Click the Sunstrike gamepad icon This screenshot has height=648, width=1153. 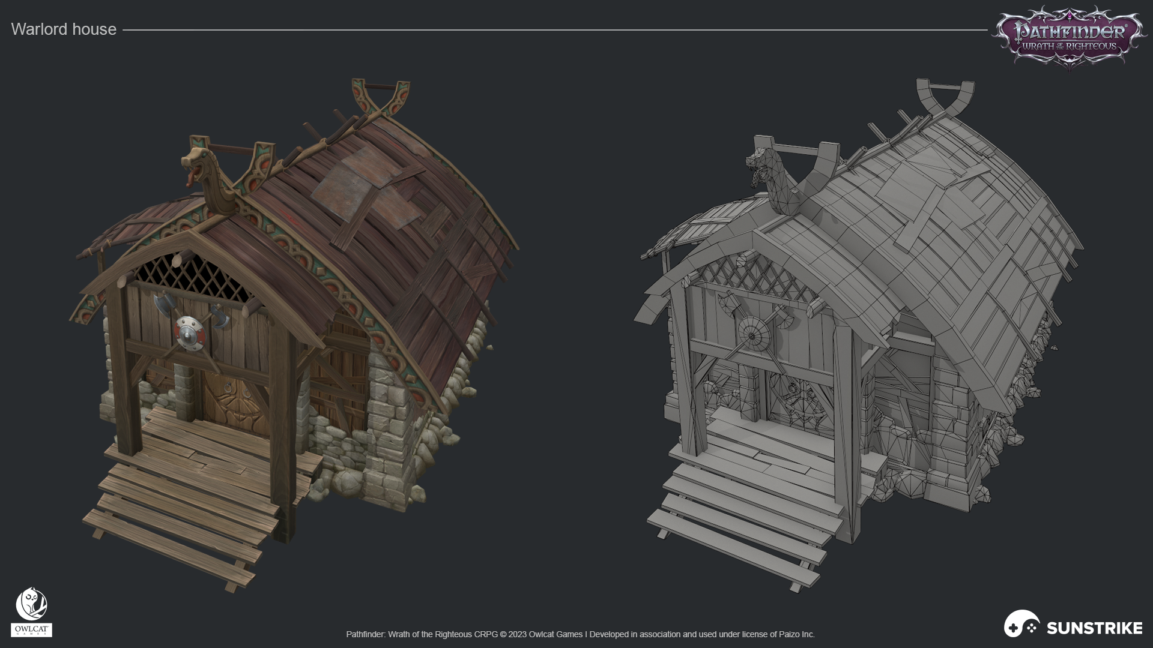click(x=1021, y=625)
